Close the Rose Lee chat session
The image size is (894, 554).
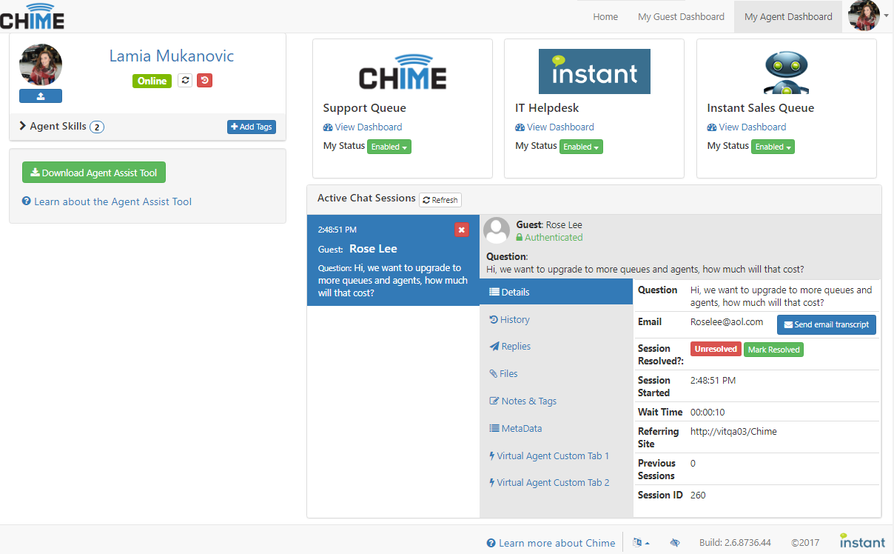click(461, 230)
